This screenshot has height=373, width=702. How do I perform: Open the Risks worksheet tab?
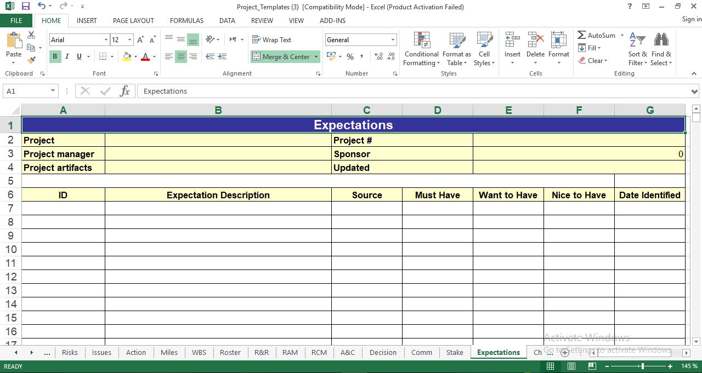70,353
